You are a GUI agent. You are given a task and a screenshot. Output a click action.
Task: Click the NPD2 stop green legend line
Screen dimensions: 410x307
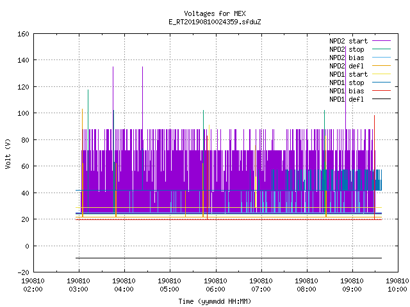point(381,49)
